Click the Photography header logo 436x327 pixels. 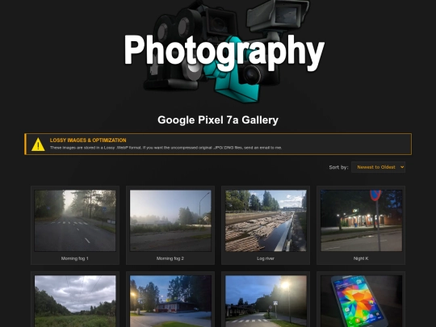[x=224, y=52]
